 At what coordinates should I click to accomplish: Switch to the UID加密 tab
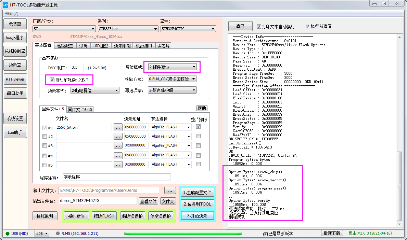point(101,46)
